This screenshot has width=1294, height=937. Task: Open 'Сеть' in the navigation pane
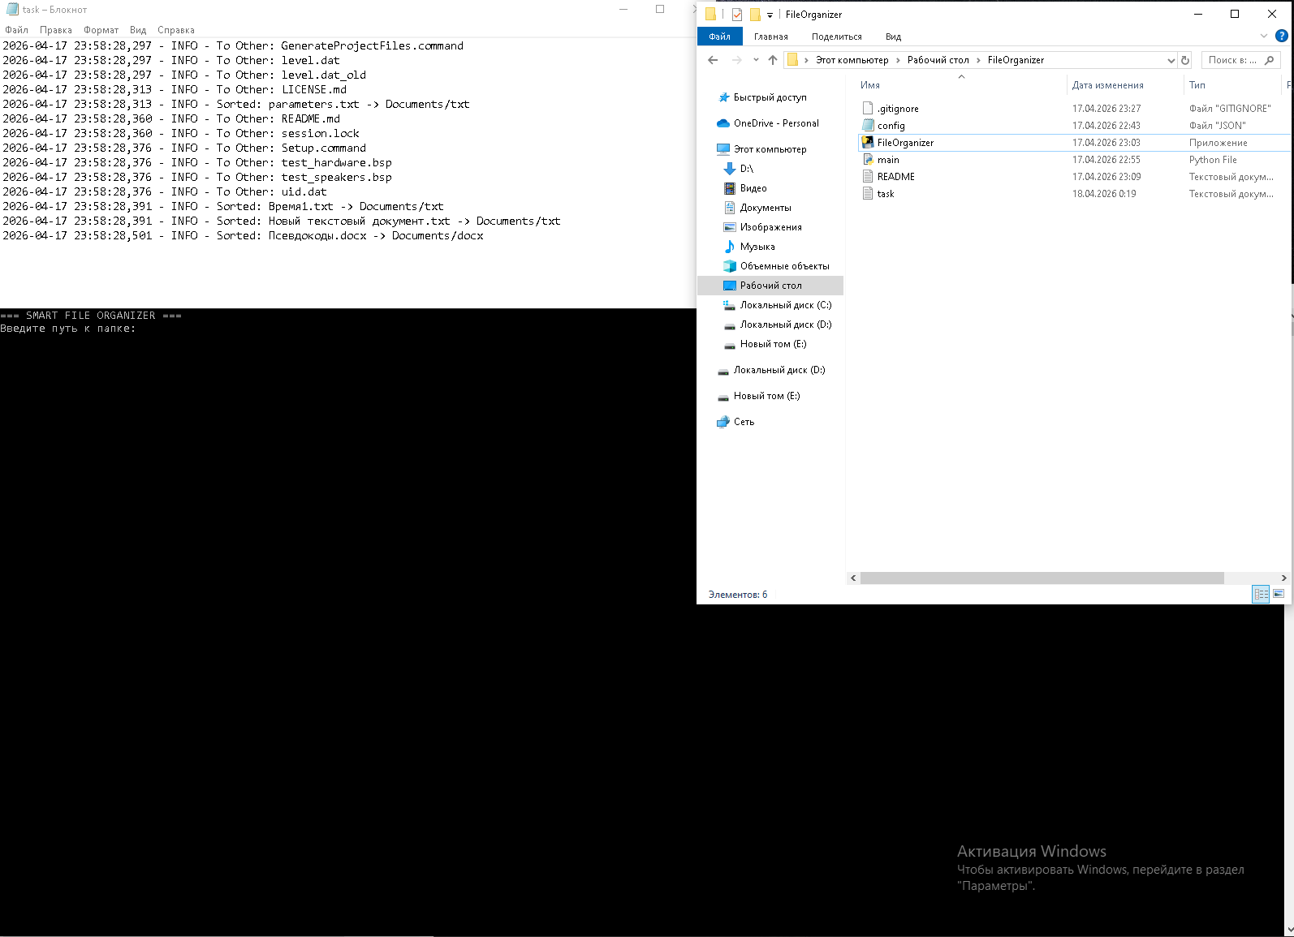tap(744, 422)
